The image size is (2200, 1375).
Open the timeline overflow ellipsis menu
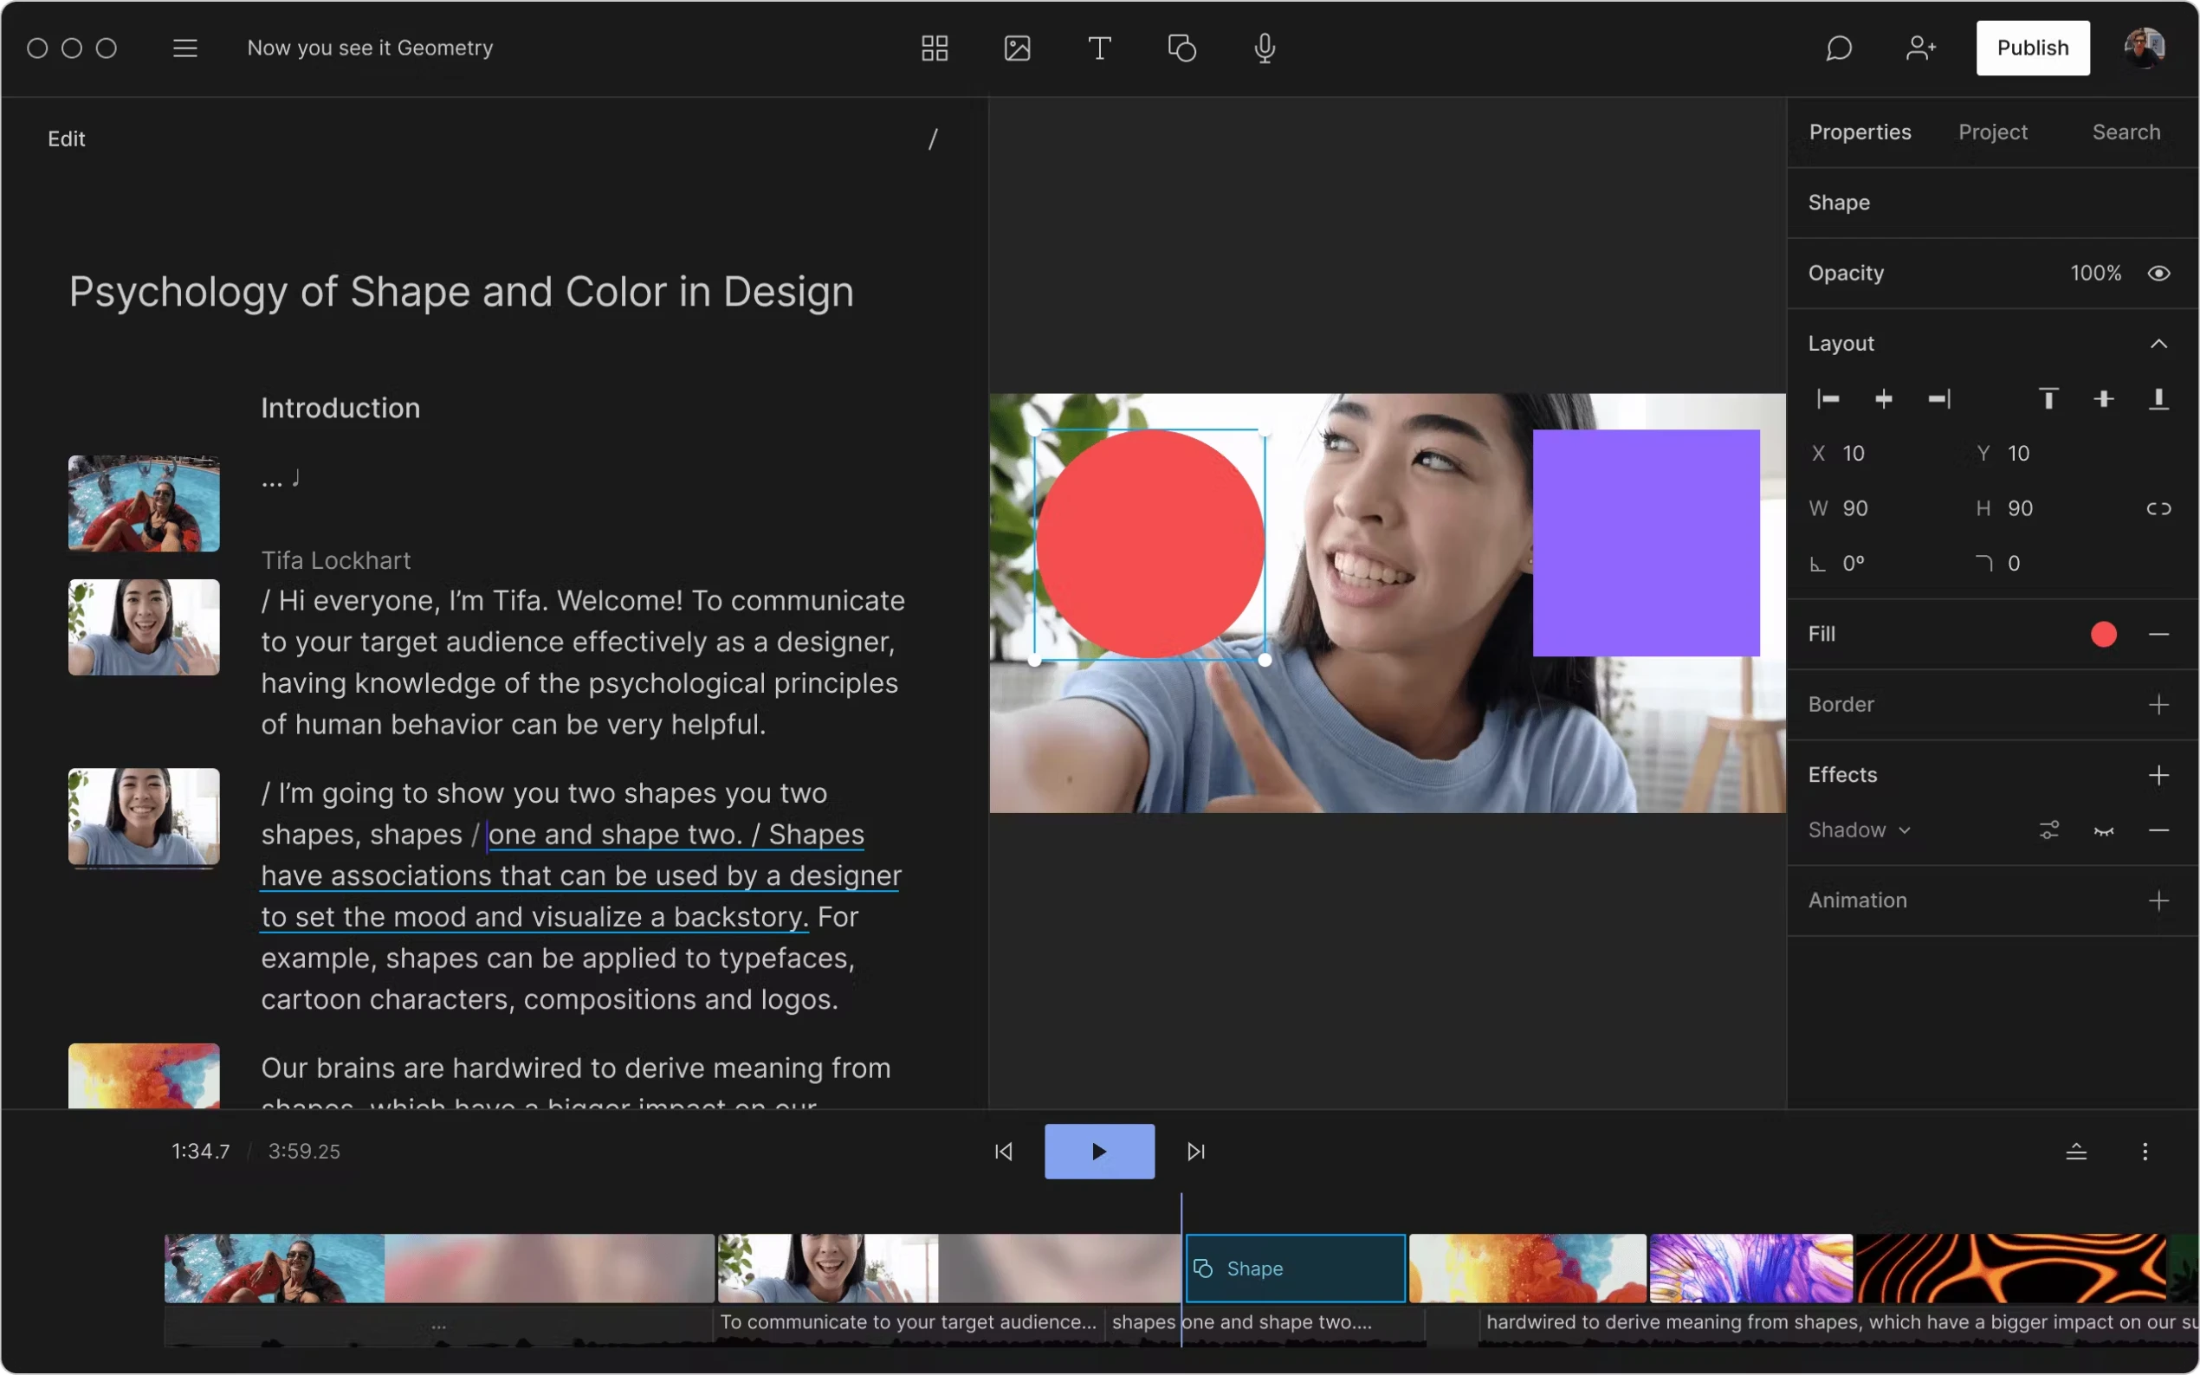click(x=2145, y=1151)
